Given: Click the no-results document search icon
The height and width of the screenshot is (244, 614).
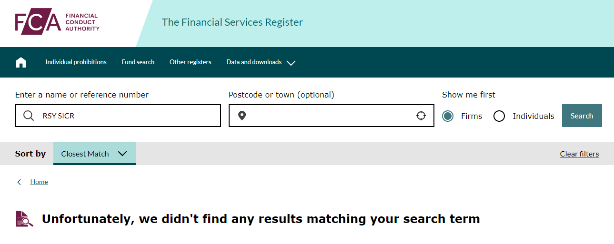Looking at the screenshot, I should point(25,219).
